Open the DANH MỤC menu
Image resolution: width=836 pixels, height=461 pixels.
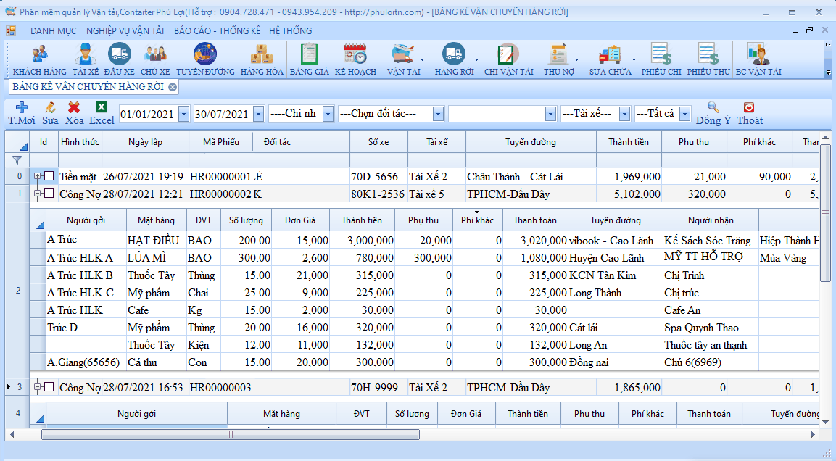coord(54,31)
